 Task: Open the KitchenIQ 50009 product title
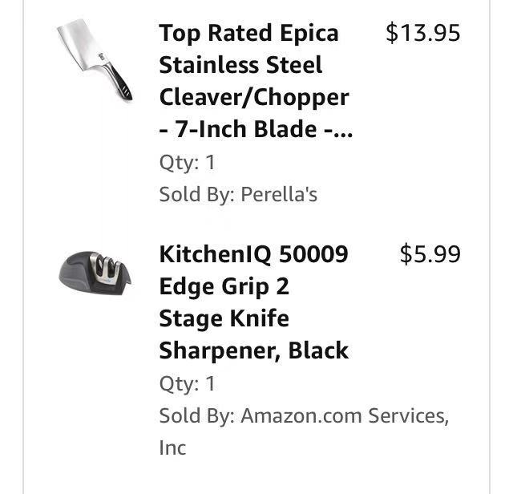253,254
